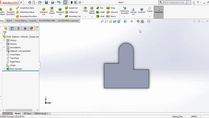Image resolution: width=209 pixels, height=118 pixels.
Task: Select the Lofted Cut tool
Action: pyautogui.click(x=72, y=12)
